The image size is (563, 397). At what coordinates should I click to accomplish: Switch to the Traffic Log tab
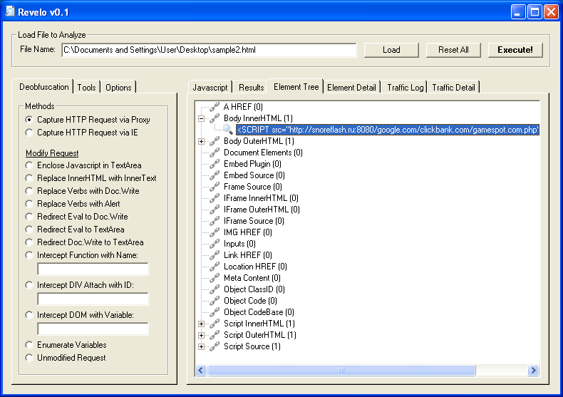tap(405, 88)
